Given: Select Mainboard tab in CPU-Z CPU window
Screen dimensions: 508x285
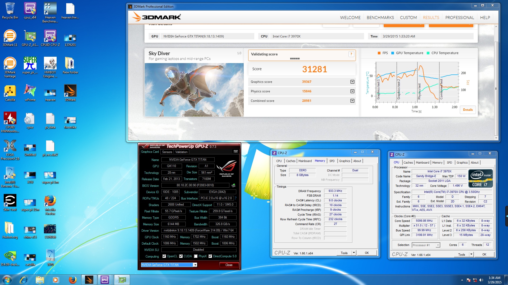Looking at the screenshot, I should pyautogui.click(x=423, y=163).
